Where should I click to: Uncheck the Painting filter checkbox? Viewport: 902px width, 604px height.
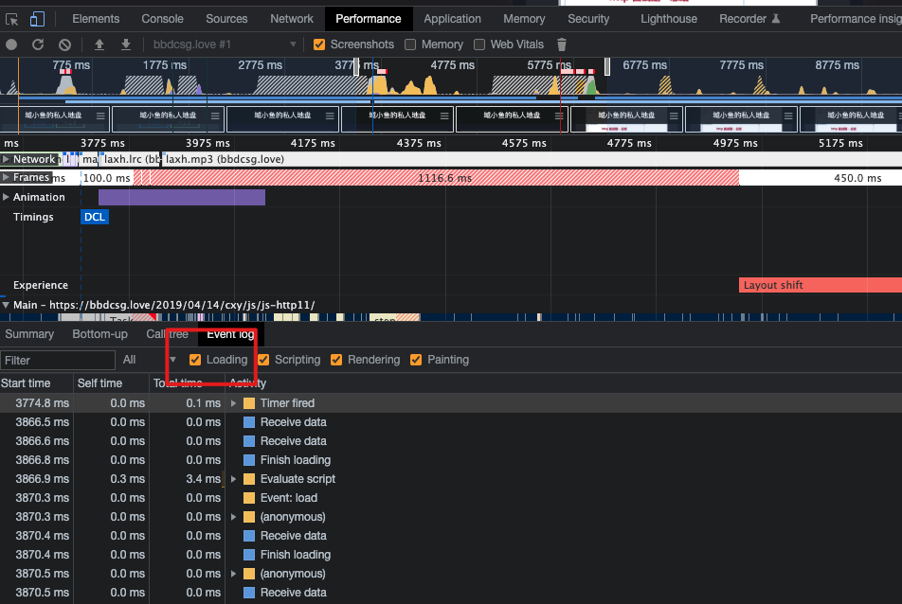click(x=416, y=360)
